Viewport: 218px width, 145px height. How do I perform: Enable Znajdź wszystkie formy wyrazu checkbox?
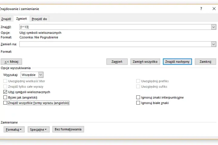(x=5, y=103)
